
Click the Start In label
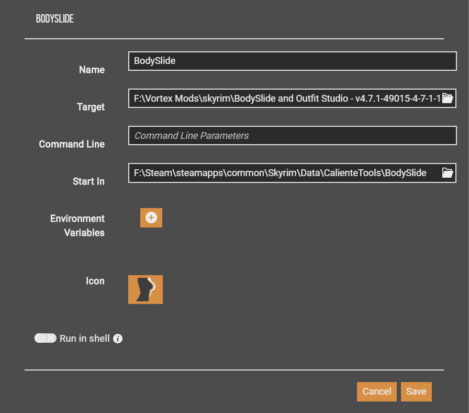point(88,181)
